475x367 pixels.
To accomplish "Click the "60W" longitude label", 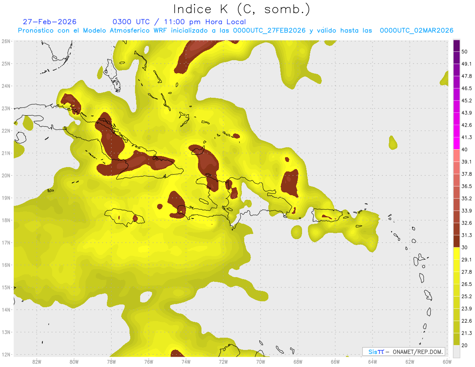I will pos(447,362).
